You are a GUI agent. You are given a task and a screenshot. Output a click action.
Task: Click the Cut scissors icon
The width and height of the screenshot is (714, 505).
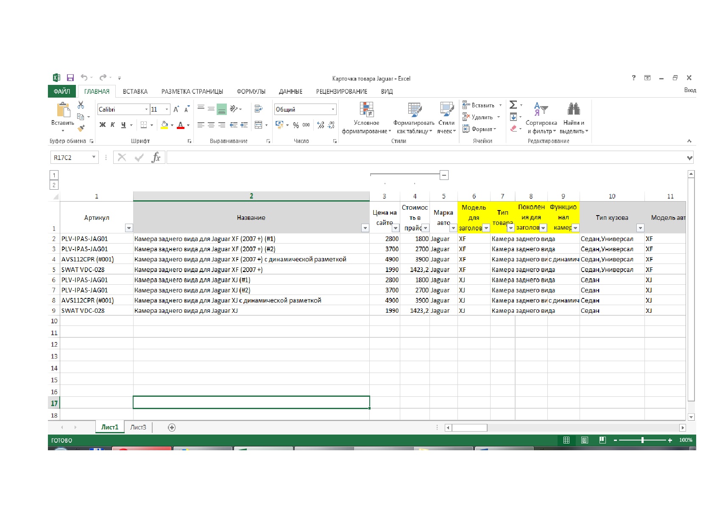coord(81,105)
